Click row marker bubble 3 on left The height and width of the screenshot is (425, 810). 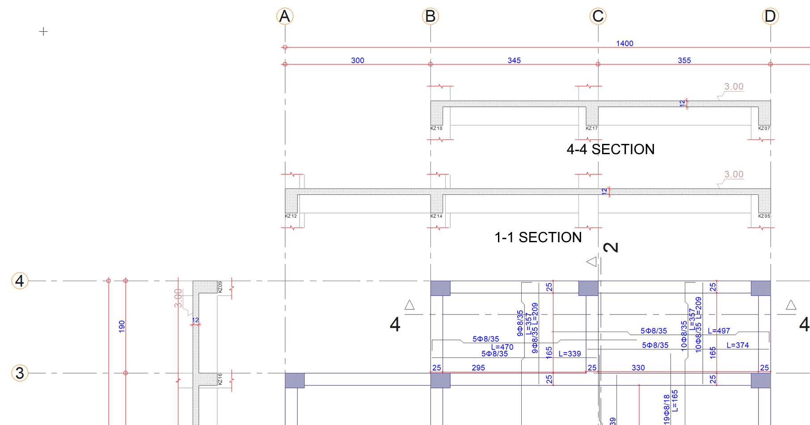[x=19, y=374]
